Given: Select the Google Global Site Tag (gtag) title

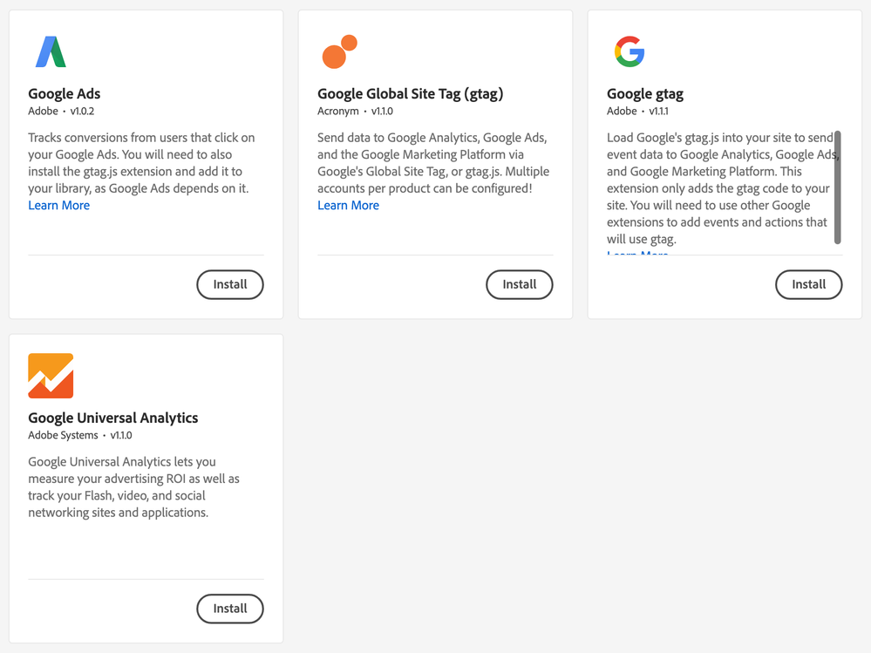Looking at the screenshot, I should pos(411,94).
